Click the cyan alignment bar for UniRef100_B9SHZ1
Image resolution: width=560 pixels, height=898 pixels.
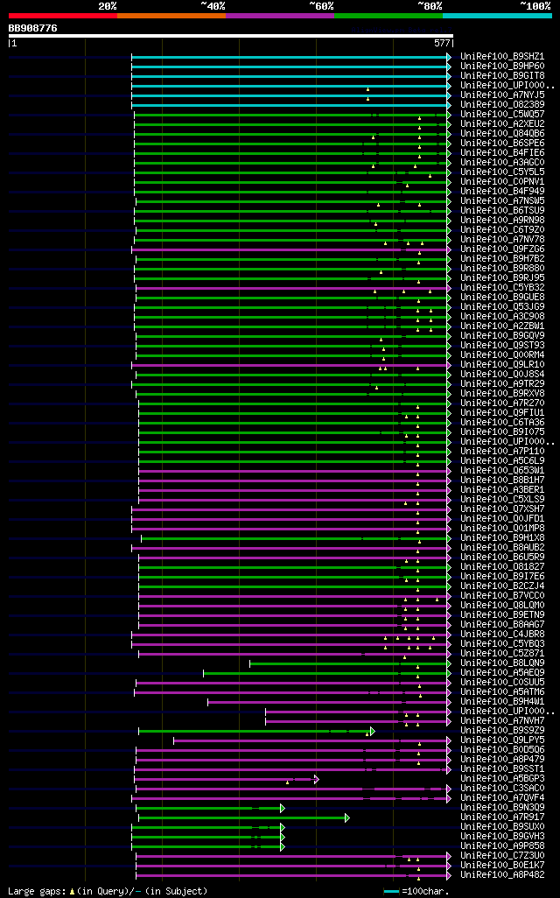tap(290, 57)
